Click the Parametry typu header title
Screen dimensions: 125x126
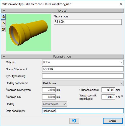62,57
